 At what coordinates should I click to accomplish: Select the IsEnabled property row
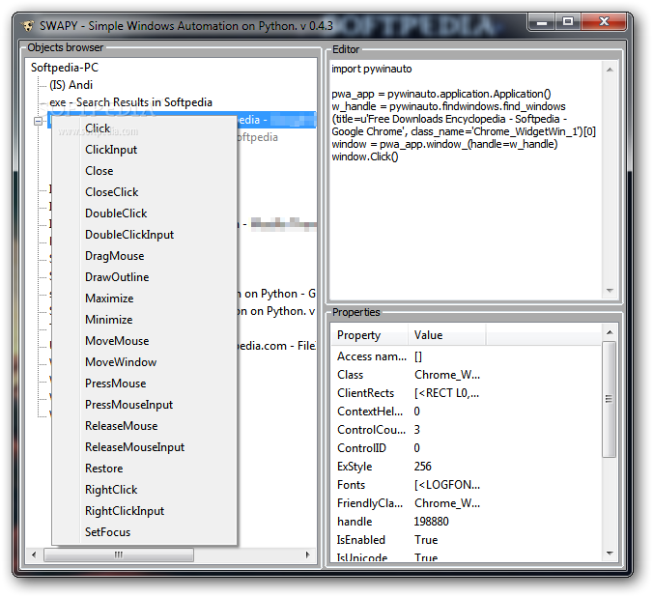[x=467, y=540]
